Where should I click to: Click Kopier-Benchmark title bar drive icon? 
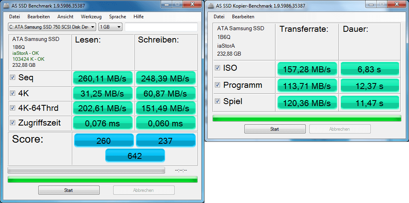210,5
